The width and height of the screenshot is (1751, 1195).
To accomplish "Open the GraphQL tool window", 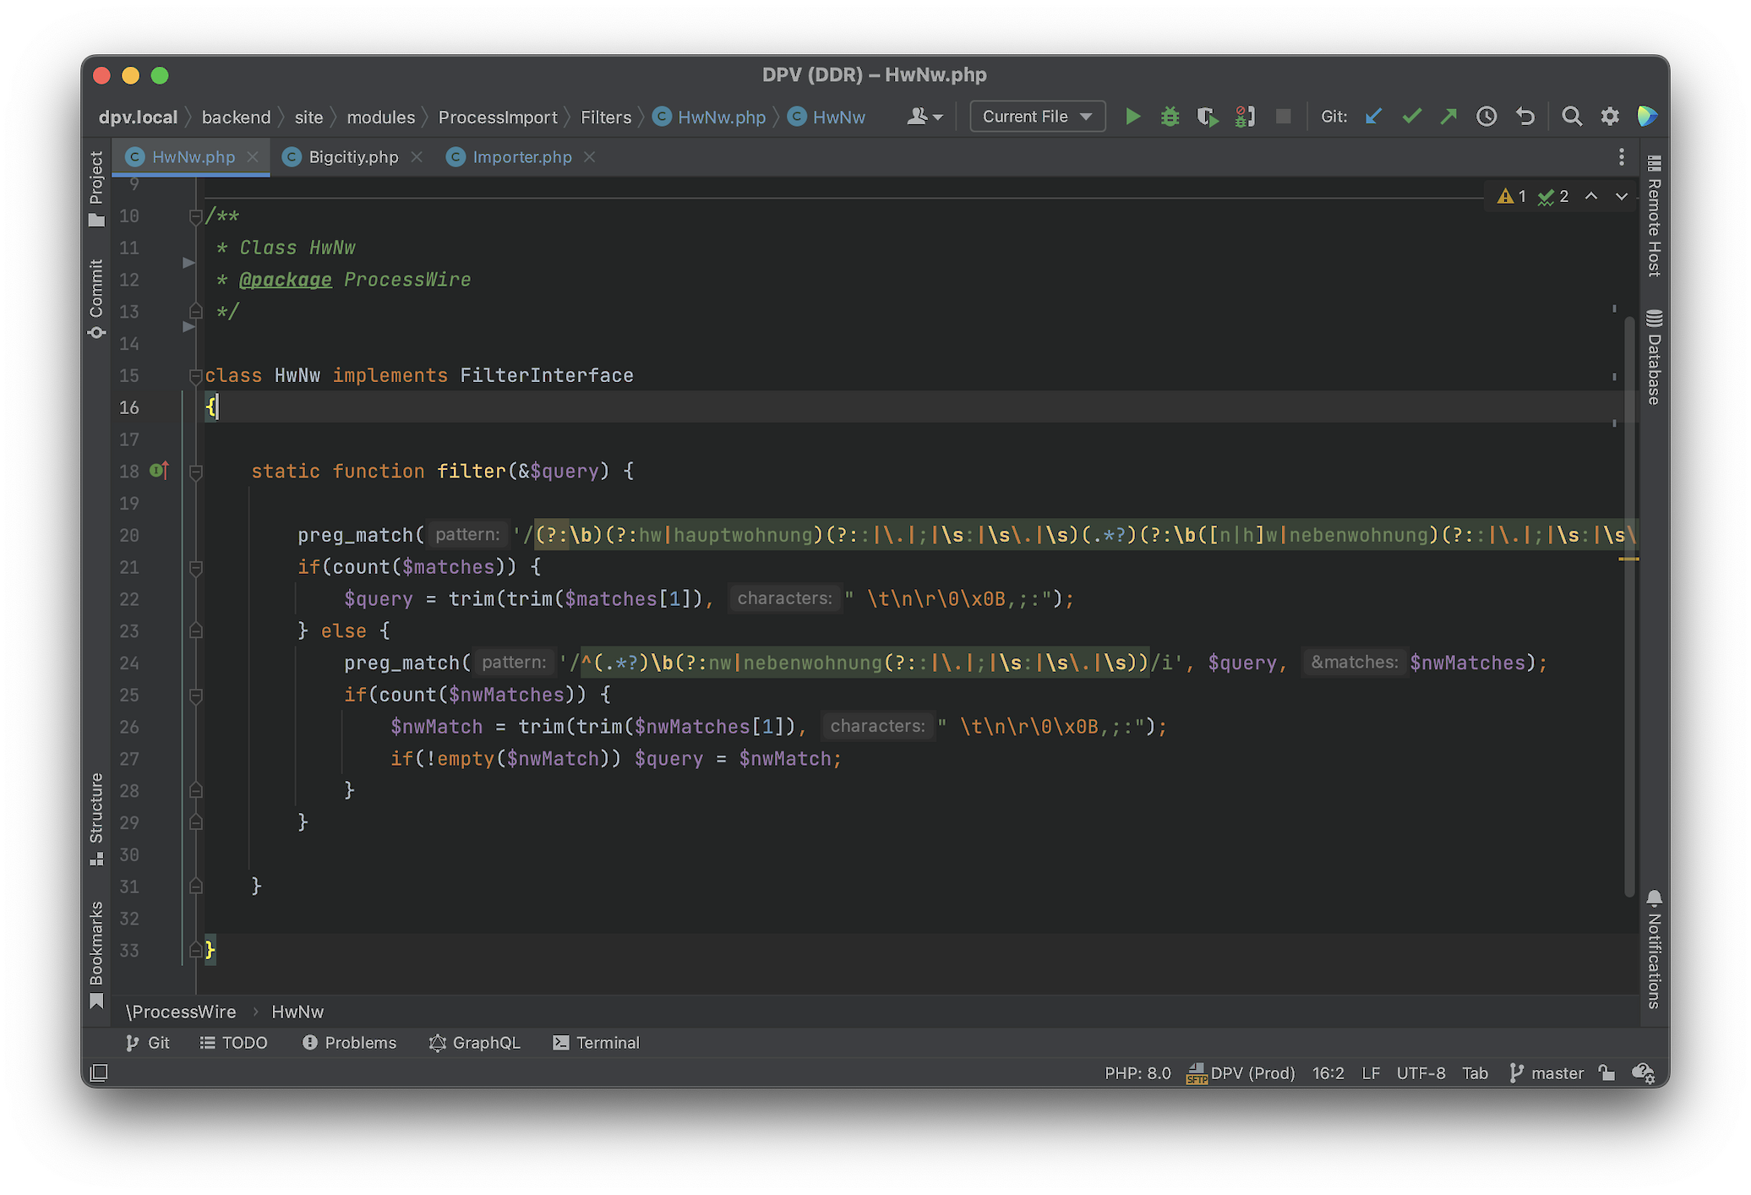I will [475, 1043].
